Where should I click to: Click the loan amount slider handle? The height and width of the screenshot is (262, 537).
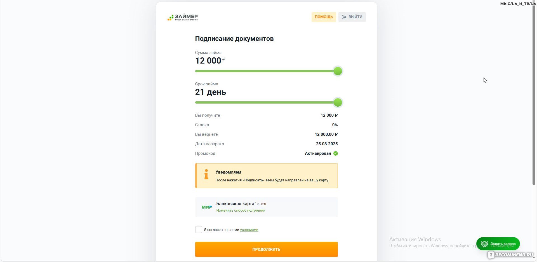click(338, 71)
